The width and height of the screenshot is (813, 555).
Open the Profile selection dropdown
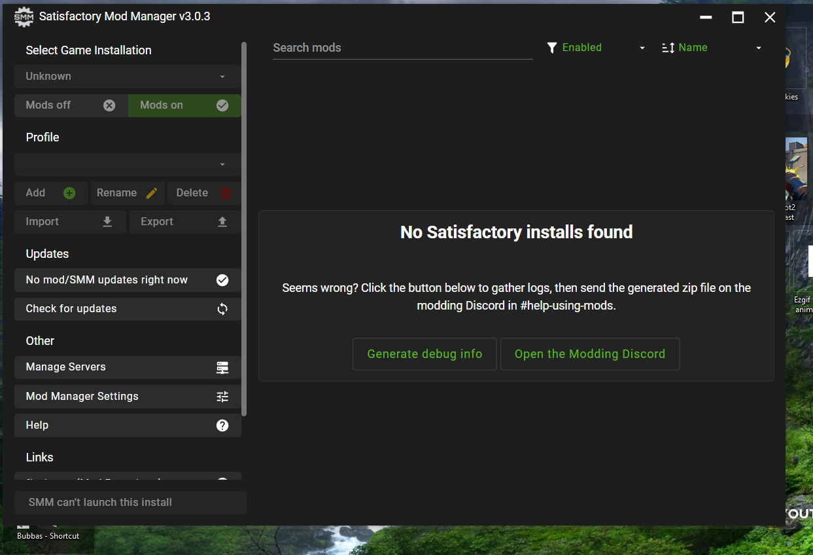[128, 164]
